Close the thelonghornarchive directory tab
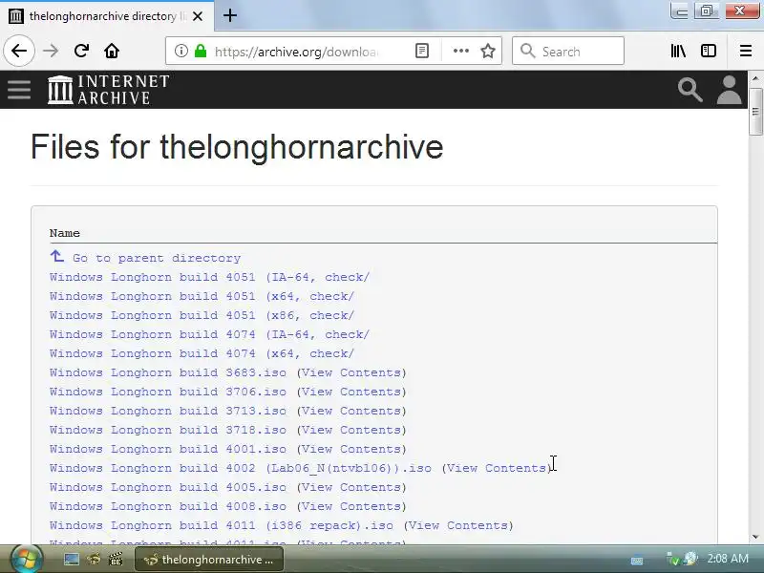Image resolution: width=764 pixels, height=573 pixels. coord(198,16)
